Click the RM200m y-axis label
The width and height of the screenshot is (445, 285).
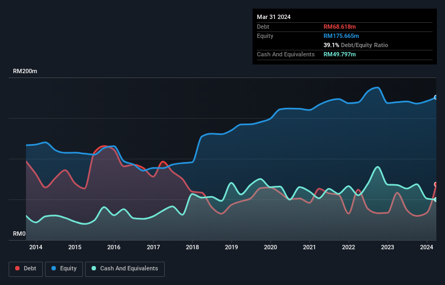click(25, 71)
